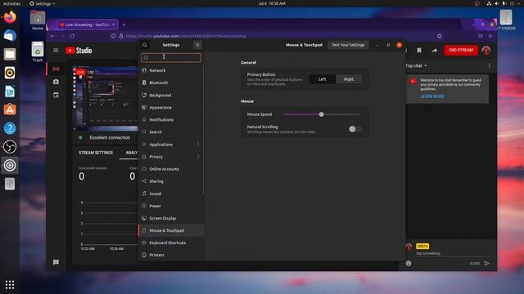
Task: Open chat options three-dot menu
Action: (x=489, y=65)
